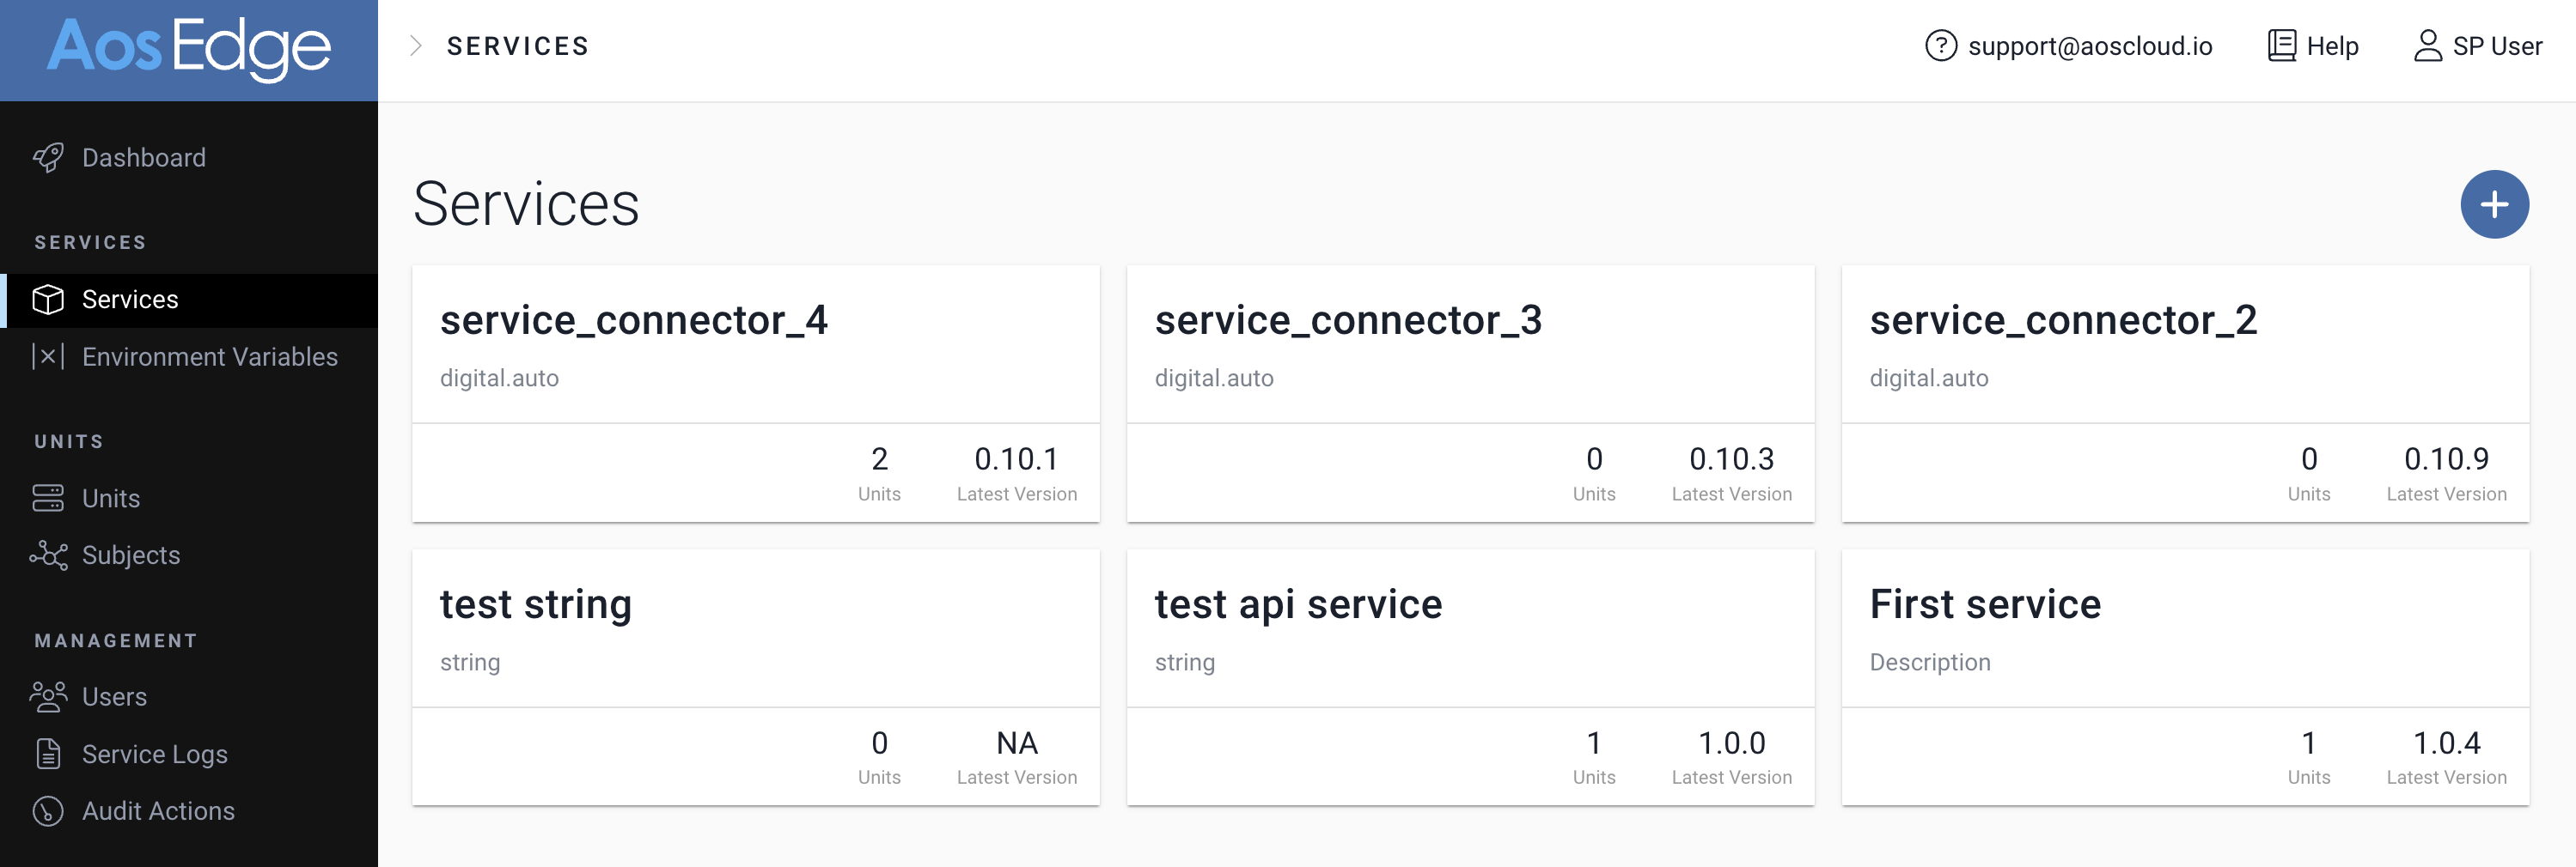This screenshot has height=867, width=2576.
Task: Click the Subjects network icon
Action: 48,555
